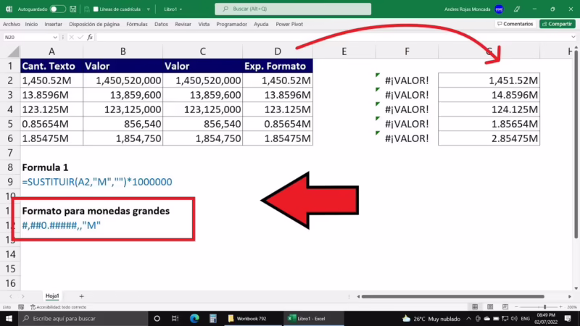
Task: Switch to Page Break Preview icon
Action: pos(505,307)
